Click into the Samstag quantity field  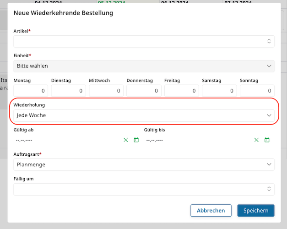click(219, 91)
